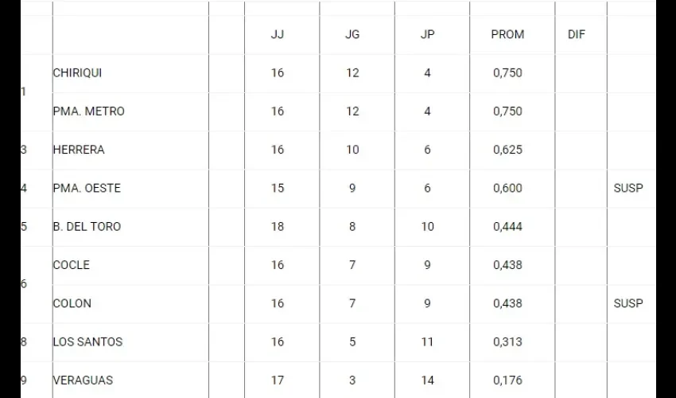Select the DIF column header
Viewport: 676px width, 398px height.
[577, 35]
